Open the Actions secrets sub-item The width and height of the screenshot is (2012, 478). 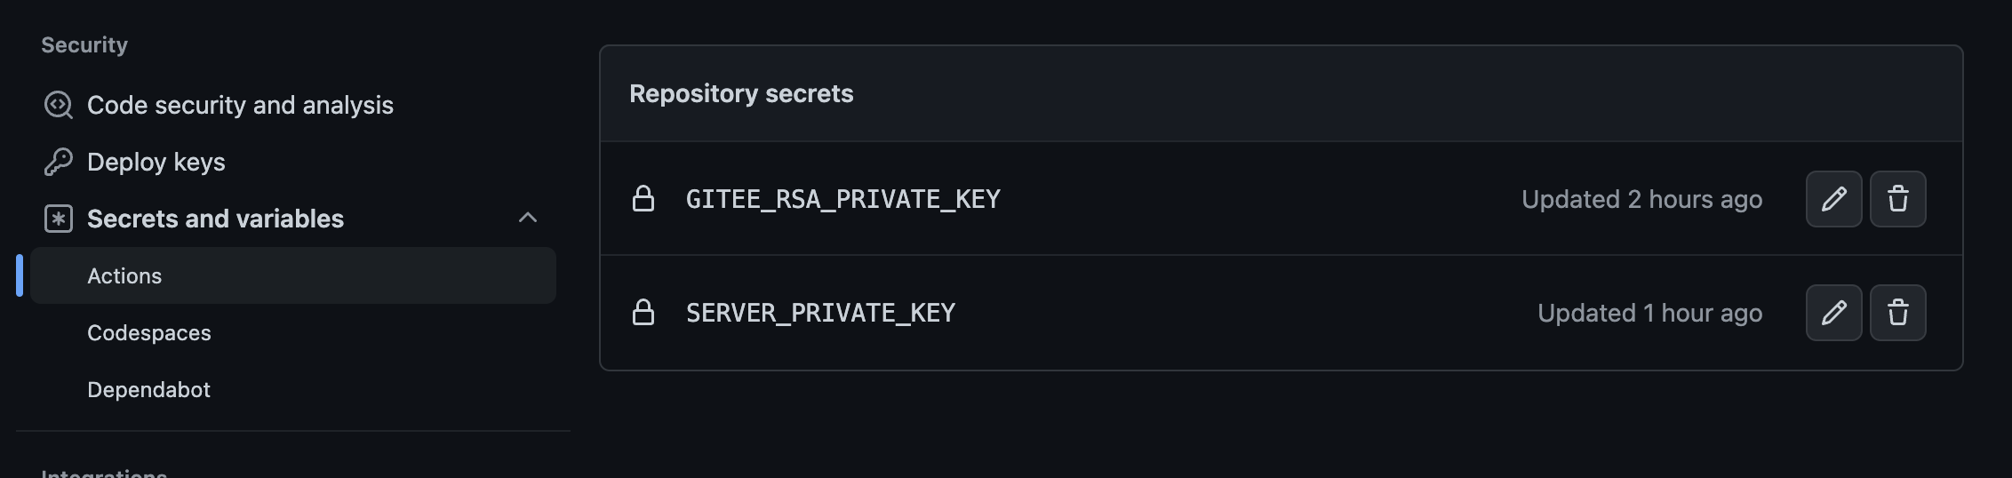click(293, 275)
